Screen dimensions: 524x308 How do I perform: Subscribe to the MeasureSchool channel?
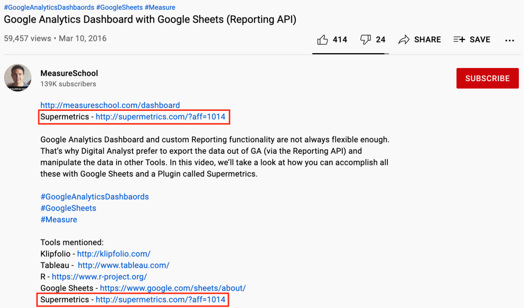coord(487,79)
